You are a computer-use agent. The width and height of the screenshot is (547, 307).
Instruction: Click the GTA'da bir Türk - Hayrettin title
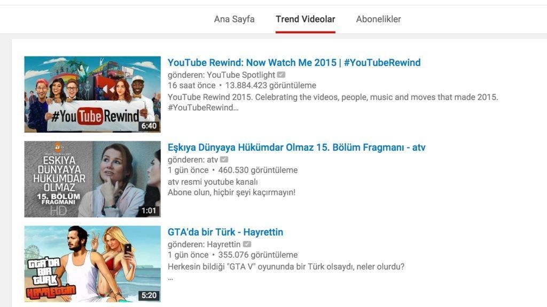pos(225,232)
